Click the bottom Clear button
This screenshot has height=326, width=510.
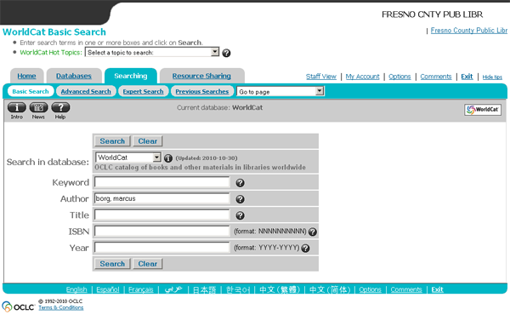pyautogui.click(x=148, y=264)
